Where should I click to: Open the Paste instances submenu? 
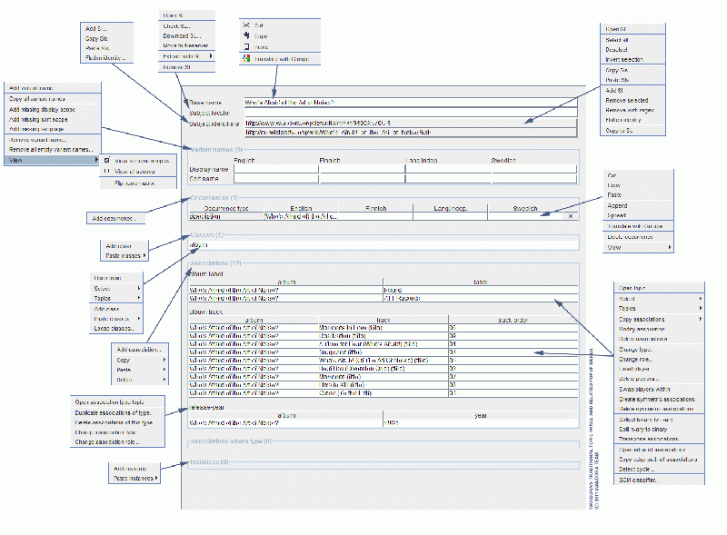(x=158, y=478)
